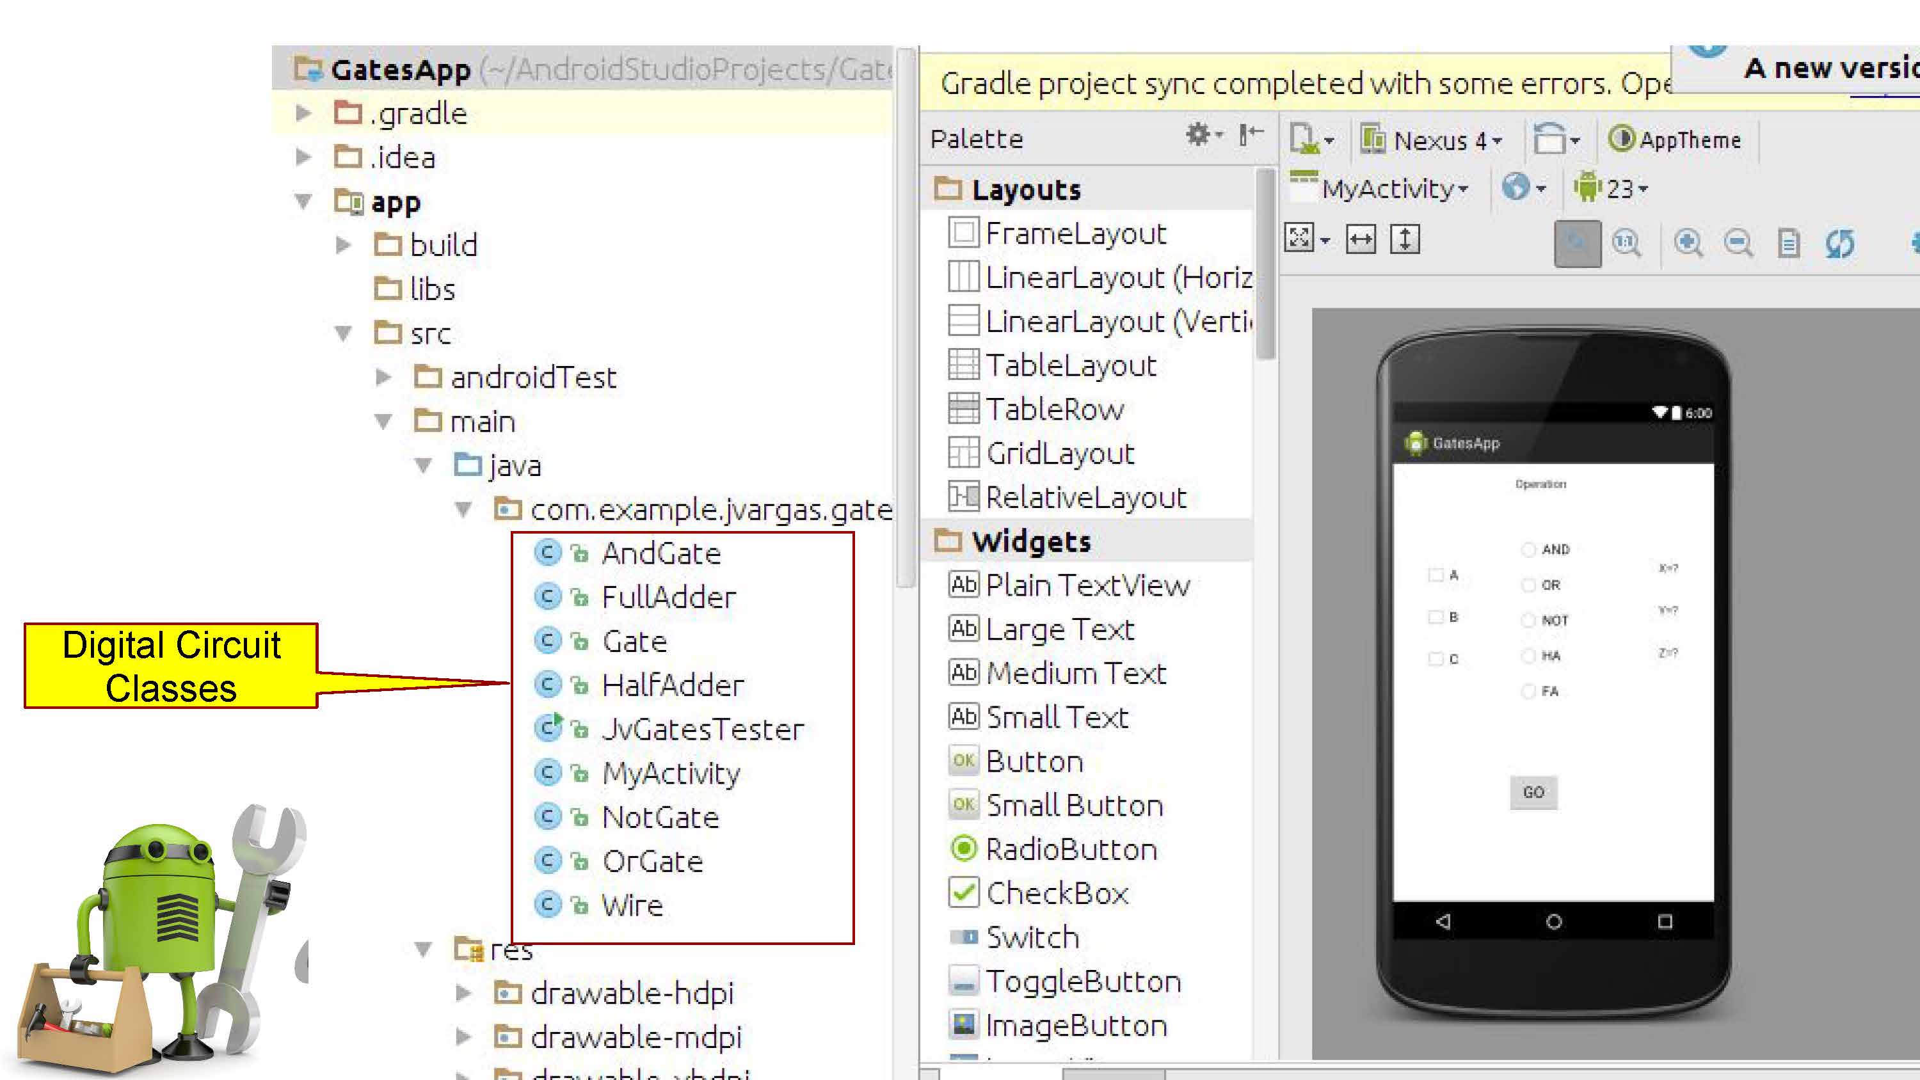Zoom to actual size 1:1 icon
The image size is (1920, 1080).
coord(1626,243)
